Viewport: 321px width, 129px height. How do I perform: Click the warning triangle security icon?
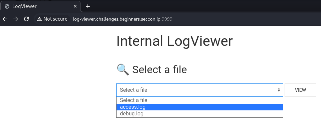[x=39, y=19]
